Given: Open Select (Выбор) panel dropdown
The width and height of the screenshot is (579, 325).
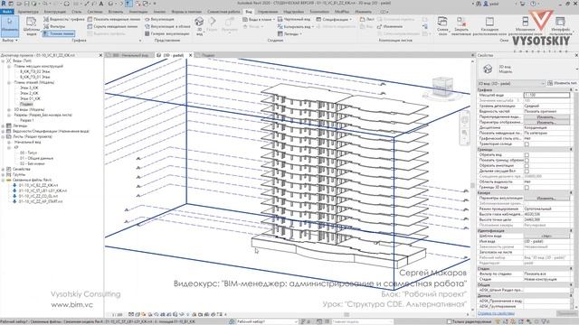Looking at the screenshot, I should [x=10, y=40].
